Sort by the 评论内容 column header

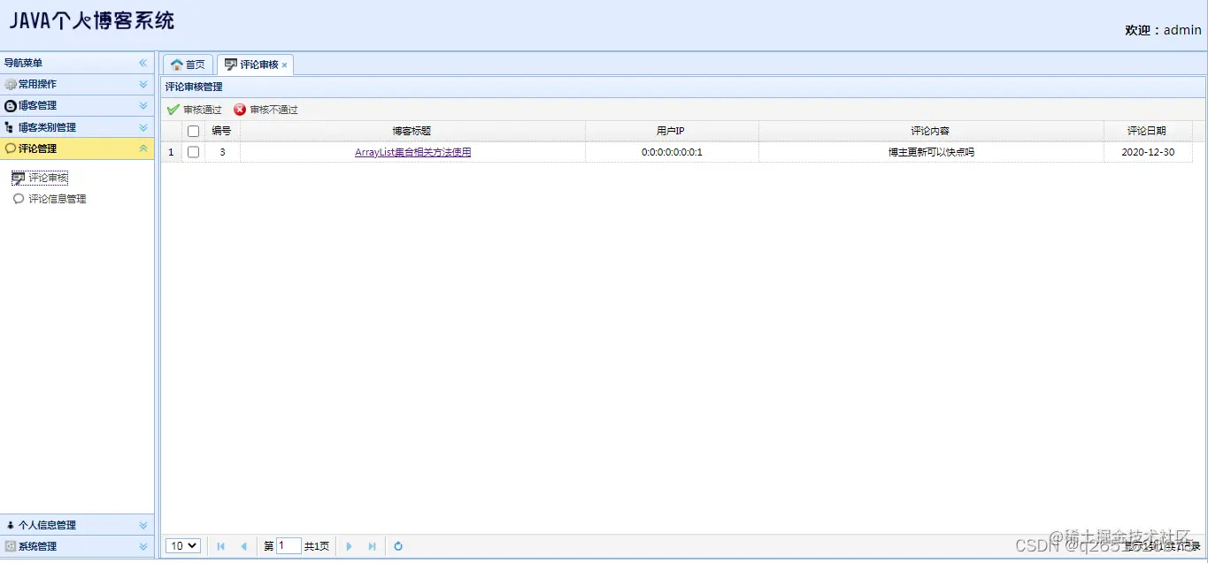(930, 131)
